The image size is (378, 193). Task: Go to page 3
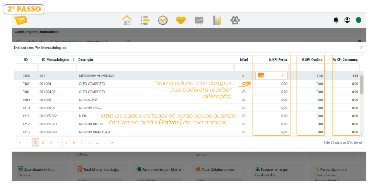coord(51,142)
